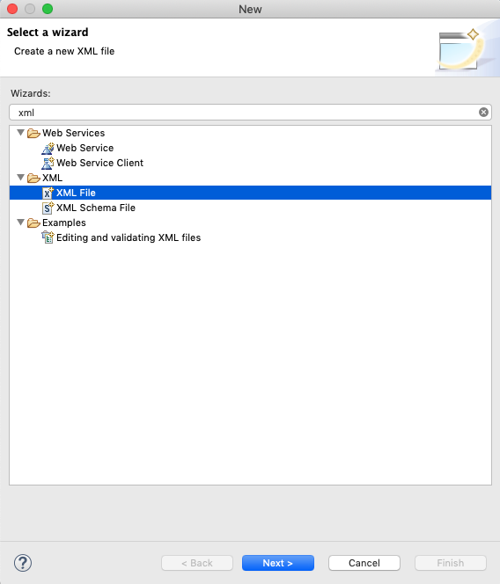
Task: Click the Web Services folder icon
Action: tap(33, 134)
